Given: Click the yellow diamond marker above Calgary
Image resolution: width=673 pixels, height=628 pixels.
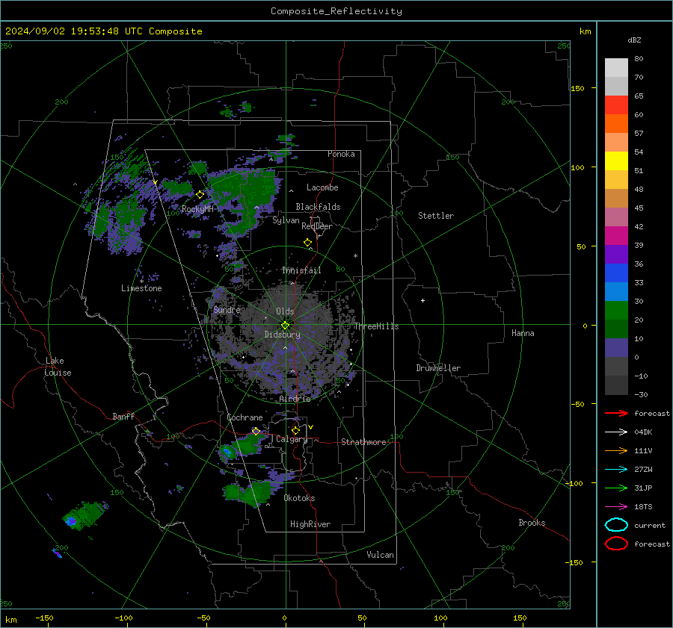Looking at the screenshot, I should [295, 430].
